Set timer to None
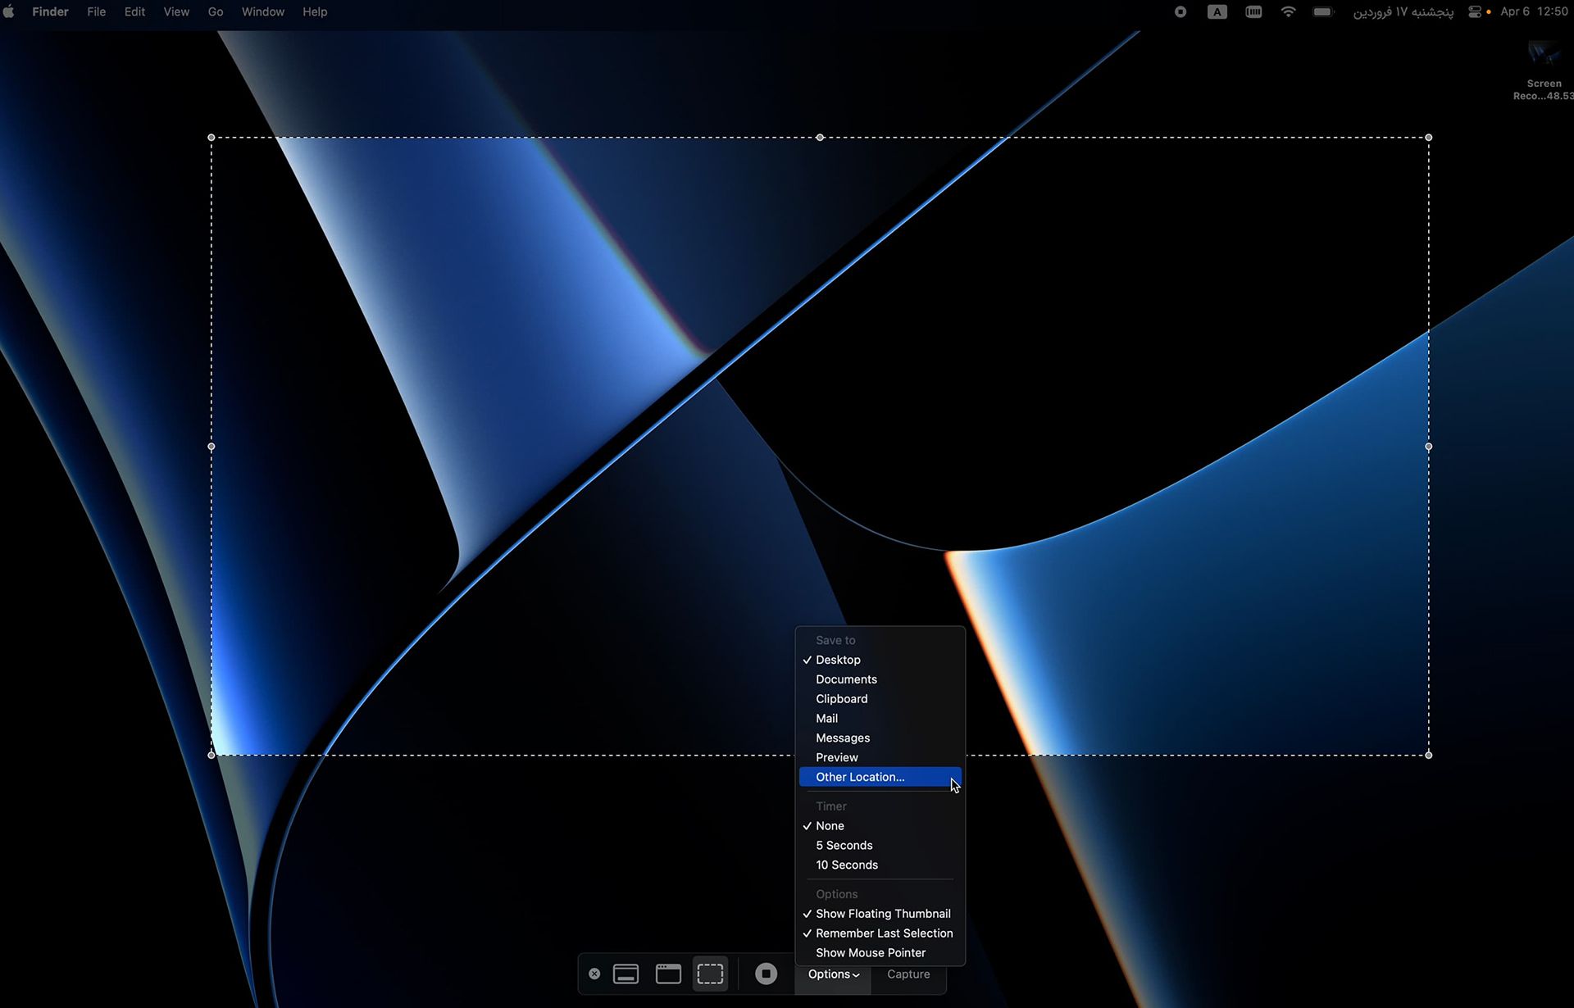Image resolution: width=1574 pixels, height=1008 pixels. coord(880,826)
